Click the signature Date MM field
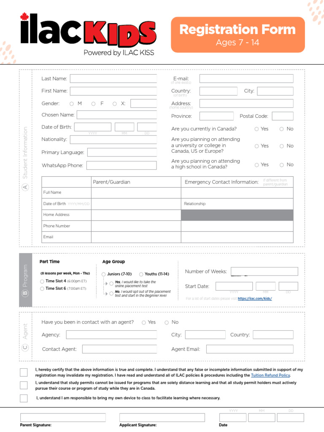Image resolution: width=324 pixels, height=432 pixels. click(262, 417)
